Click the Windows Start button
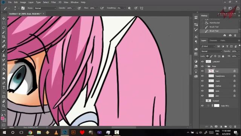 [x=4, y=132]
